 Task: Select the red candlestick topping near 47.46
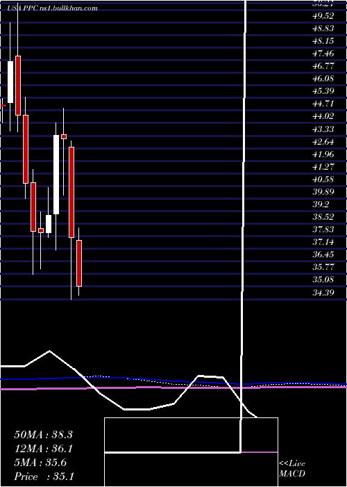[18, 86]
